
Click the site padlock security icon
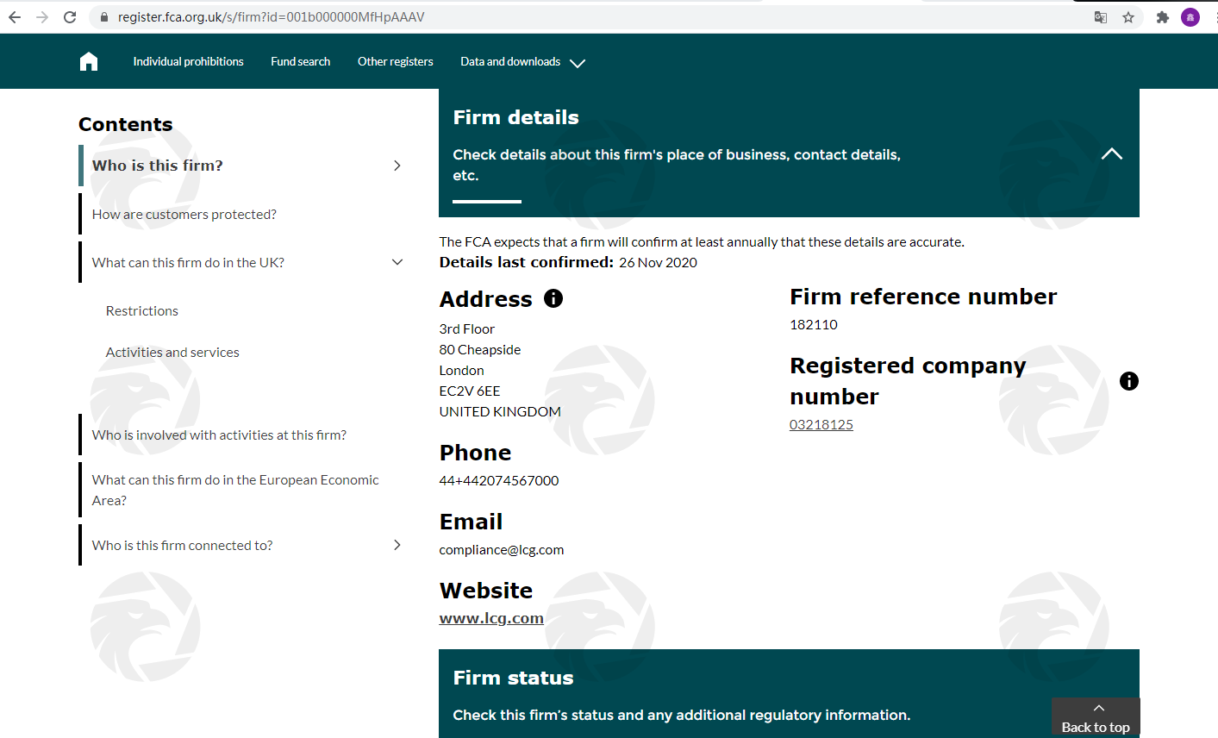click(x=104, y=17)
